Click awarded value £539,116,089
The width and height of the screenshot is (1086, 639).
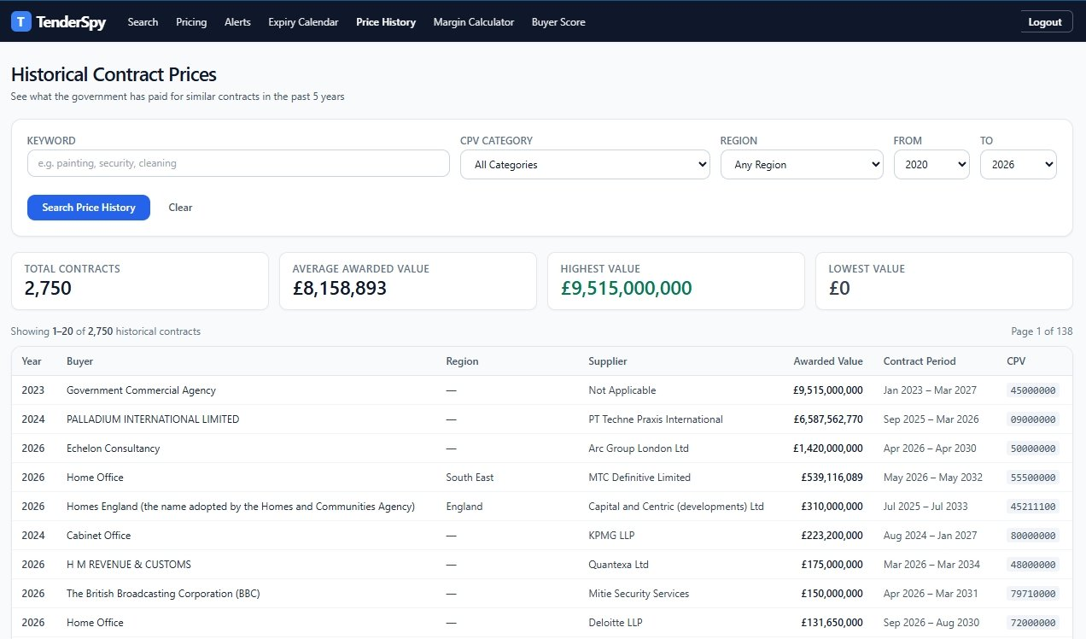(x=832, y=478)
